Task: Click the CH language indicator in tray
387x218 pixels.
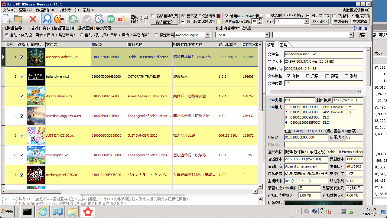Action: coord(298,211)
